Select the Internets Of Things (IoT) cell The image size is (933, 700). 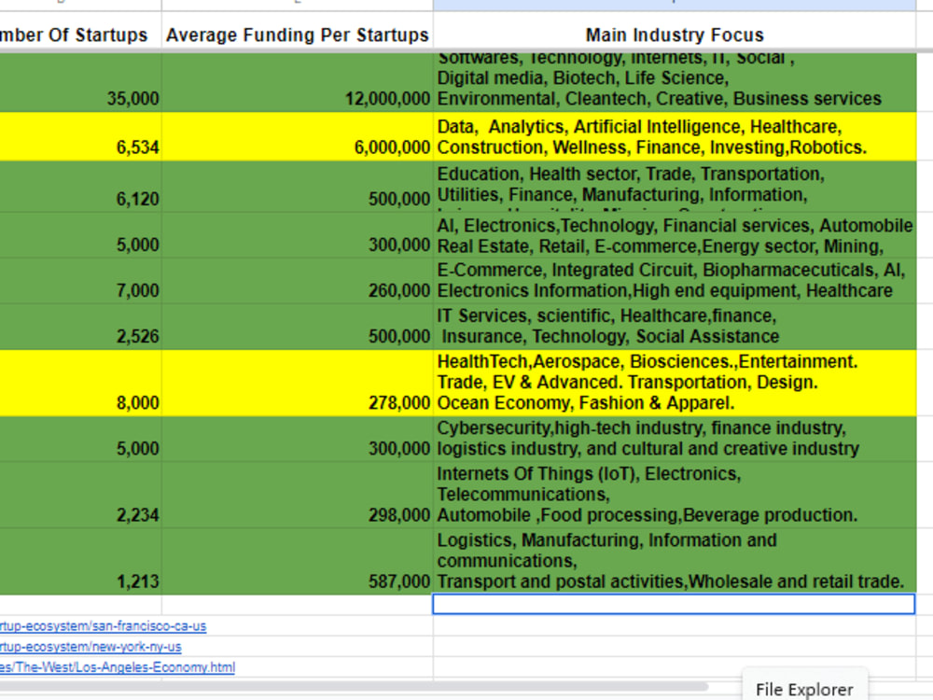tap(675, 495)
